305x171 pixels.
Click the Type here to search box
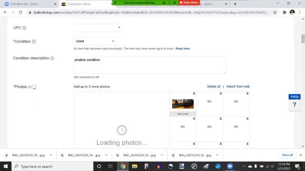point(52,166)
